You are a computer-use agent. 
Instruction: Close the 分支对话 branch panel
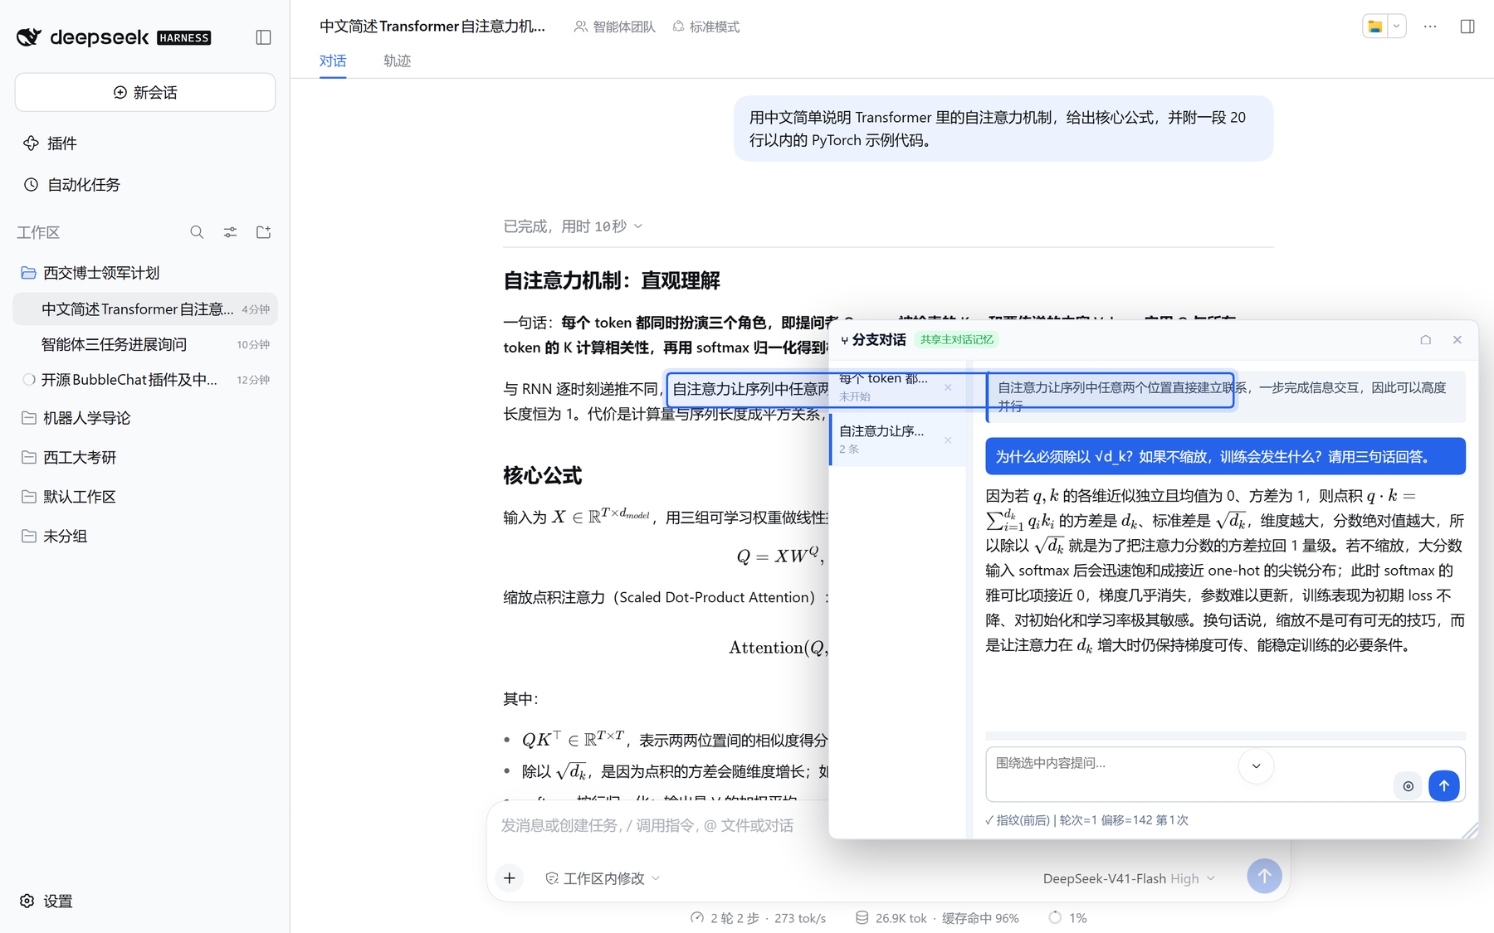point(1457,339)
